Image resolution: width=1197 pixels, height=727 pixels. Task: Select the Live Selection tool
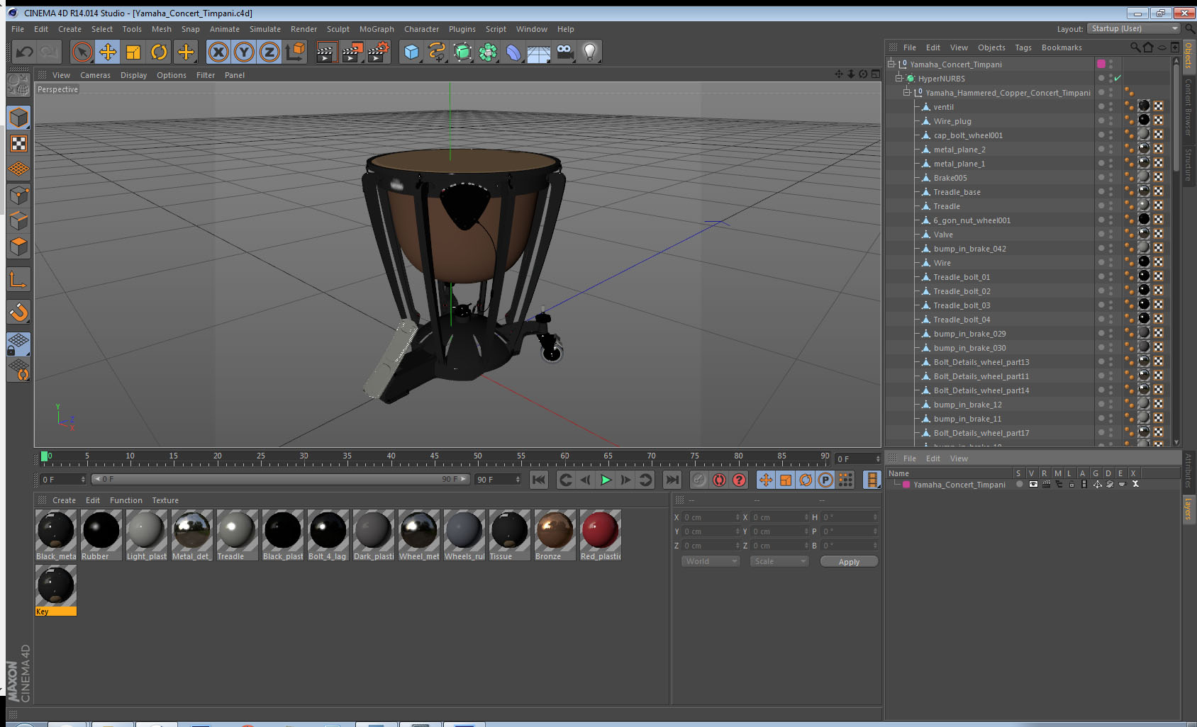[x=82, y=52]
